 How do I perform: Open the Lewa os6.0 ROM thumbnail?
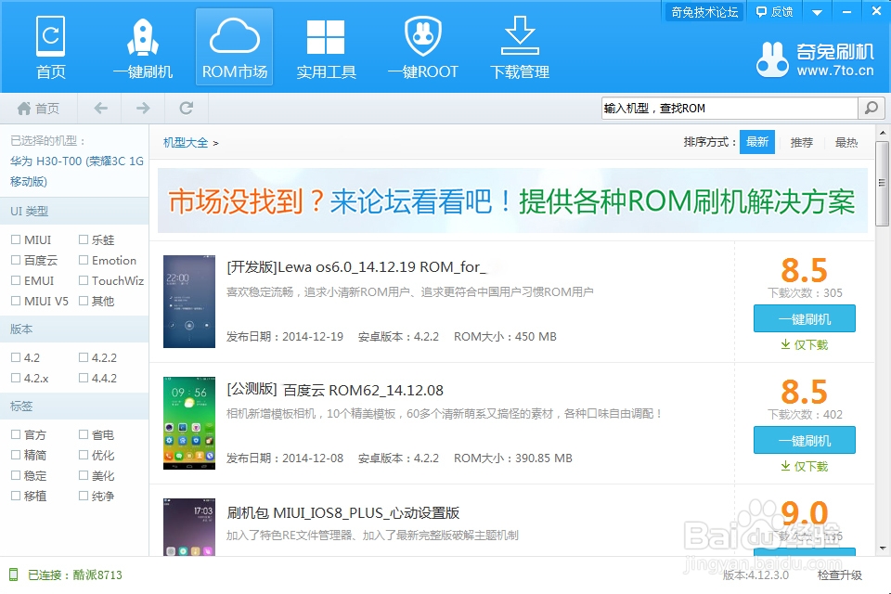point(189,302)
